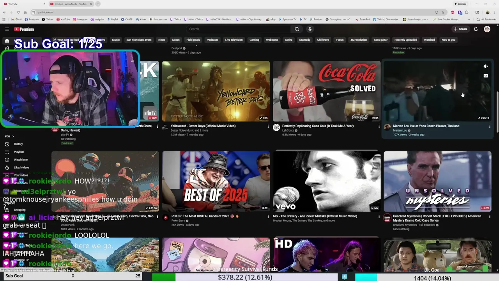Viewport: 499px width, 281px height.
Task: Open Watch later in the sidebar
Action: 21,160
